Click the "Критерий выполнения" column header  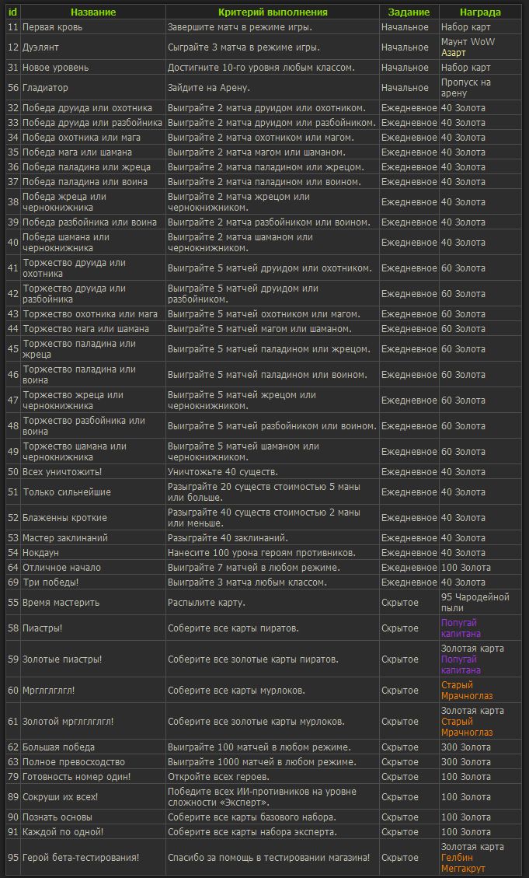click(273, 12)
